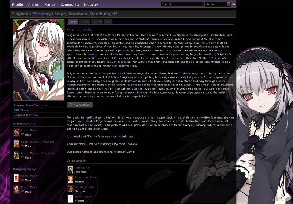Switch to the Clubs tab
Screen dimensions: 293x204
[x=108, y=22]
